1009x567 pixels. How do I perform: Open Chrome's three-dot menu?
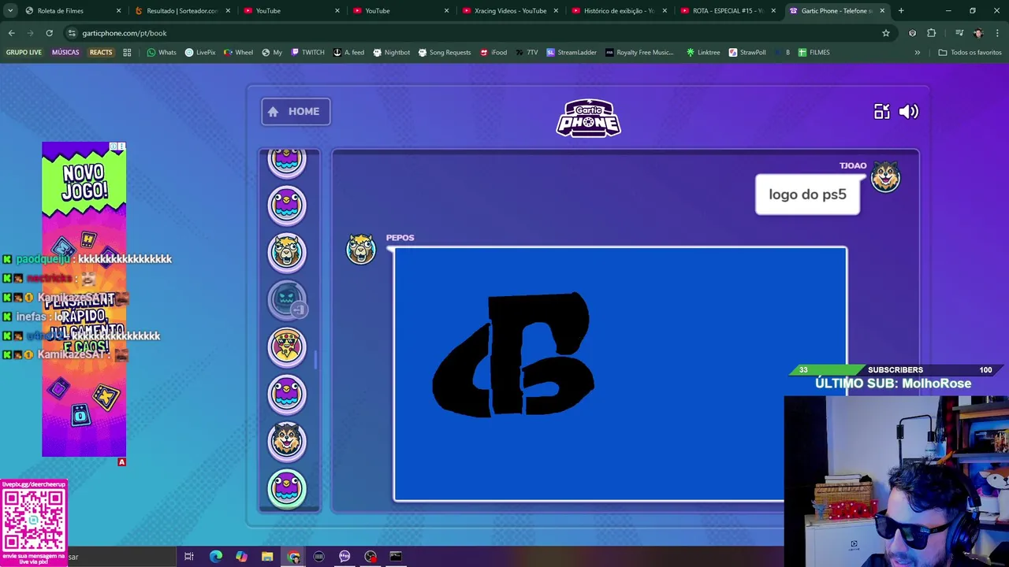tap(997, 33)
